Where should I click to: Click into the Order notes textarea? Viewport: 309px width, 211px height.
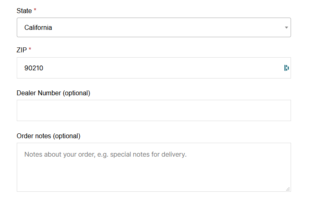(x=154, y=167)
